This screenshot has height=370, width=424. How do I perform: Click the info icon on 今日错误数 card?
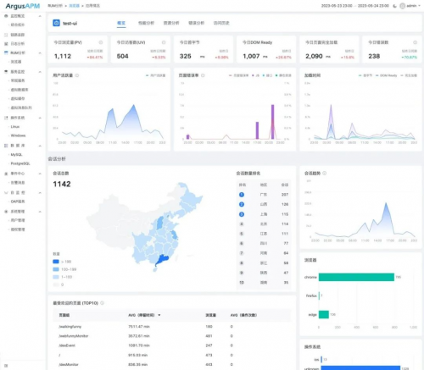pyautogui.click(x=415, y=42)
